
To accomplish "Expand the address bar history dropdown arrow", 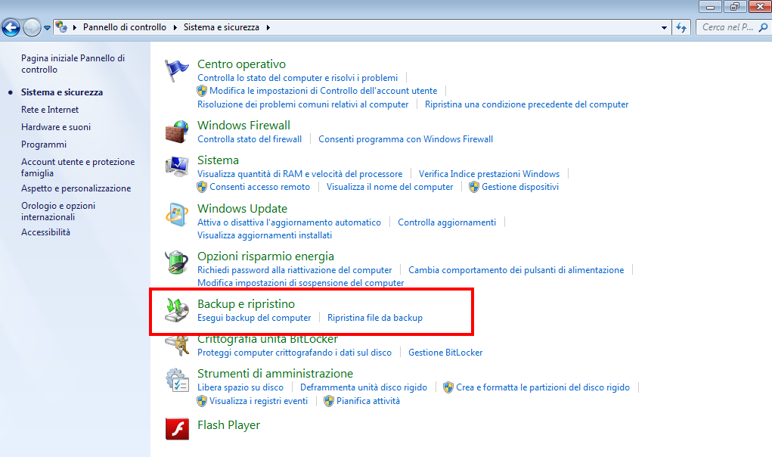I will (x=664, y=27).
